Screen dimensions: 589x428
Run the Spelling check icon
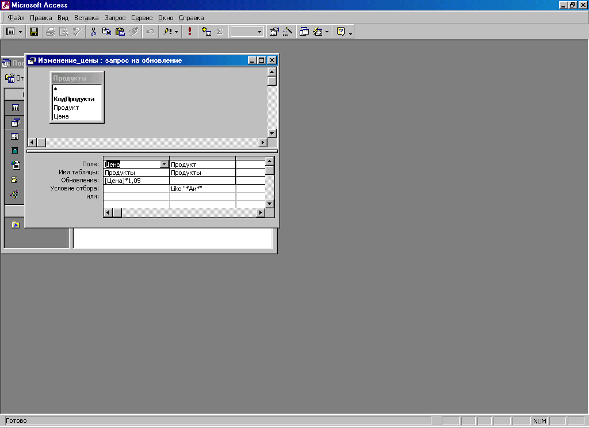pos(77,32)
